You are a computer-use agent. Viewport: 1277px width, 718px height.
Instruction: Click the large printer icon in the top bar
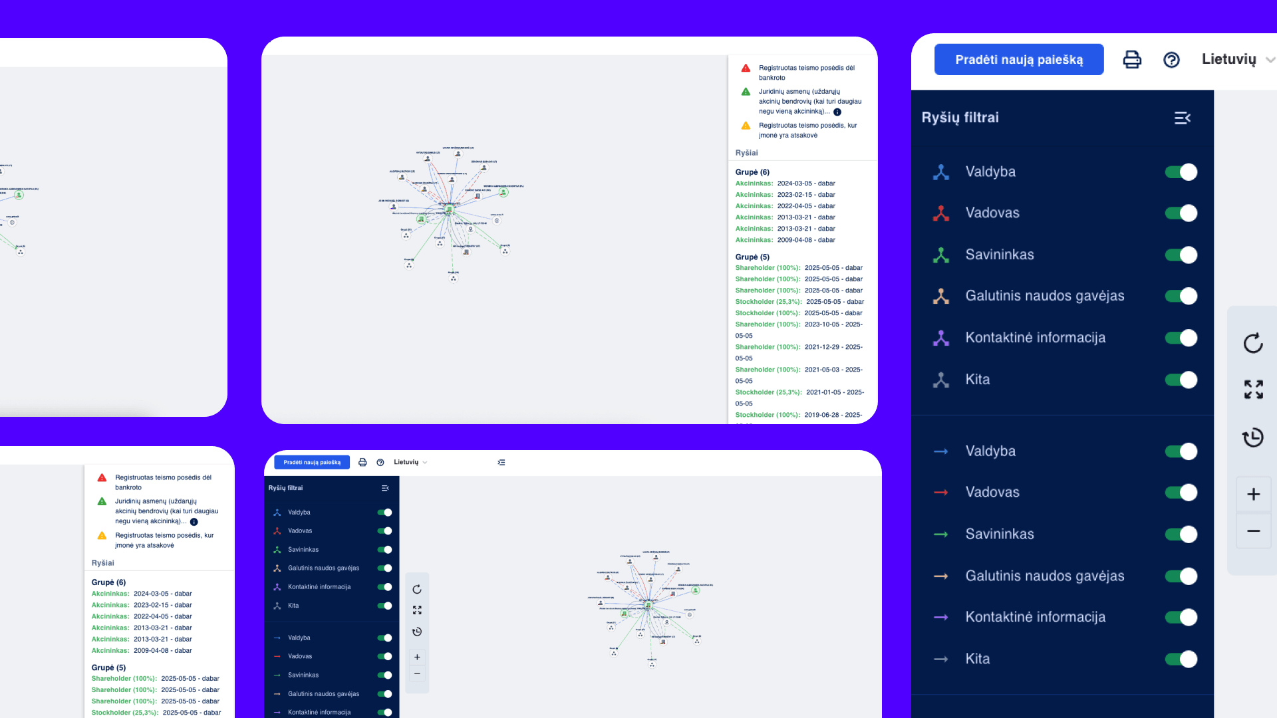pos(1131,60)
